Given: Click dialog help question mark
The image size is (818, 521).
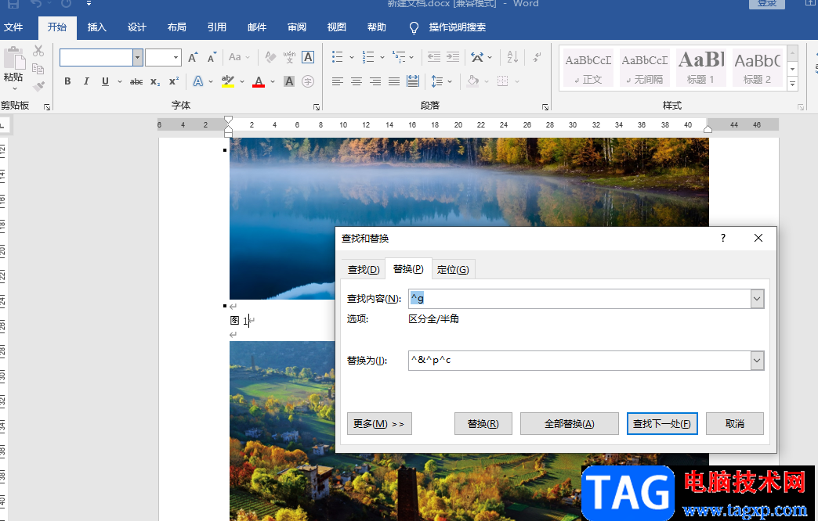Looking at the screenshot, I should click(723, 238).
